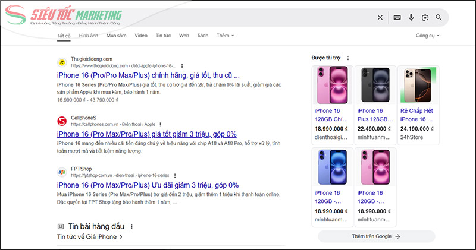This screenshot has width=476, height=250.
Task: Open Google Lens image search icon
Action: click(425, 18)
